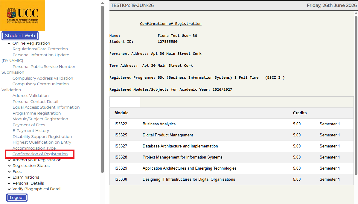Open Compulsory Address Validation link
This screenshot has height=204, width=358.
(x=43, y=78)
